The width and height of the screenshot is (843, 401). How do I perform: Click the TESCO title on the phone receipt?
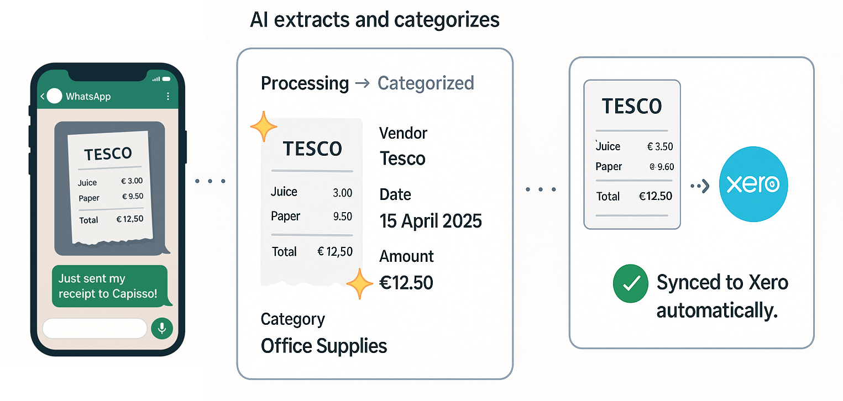[x=108, y=154]
